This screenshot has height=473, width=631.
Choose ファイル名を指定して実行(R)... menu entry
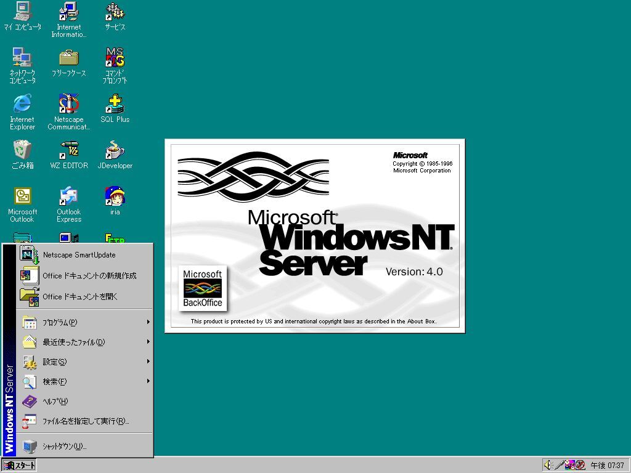pyautogui.click(x=85, y=421)
